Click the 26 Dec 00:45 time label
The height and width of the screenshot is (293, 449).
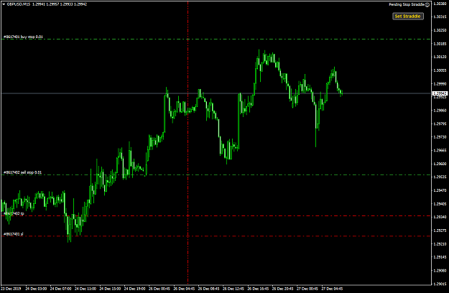pyautogui.click(x=159, y=289)
